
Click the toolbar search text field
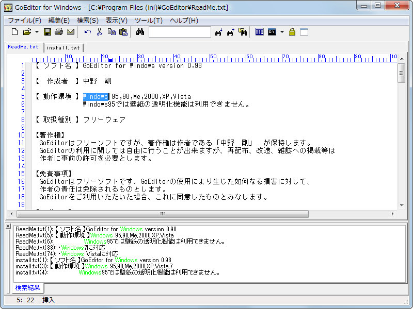pyautogui.click(x=180, y=32)
